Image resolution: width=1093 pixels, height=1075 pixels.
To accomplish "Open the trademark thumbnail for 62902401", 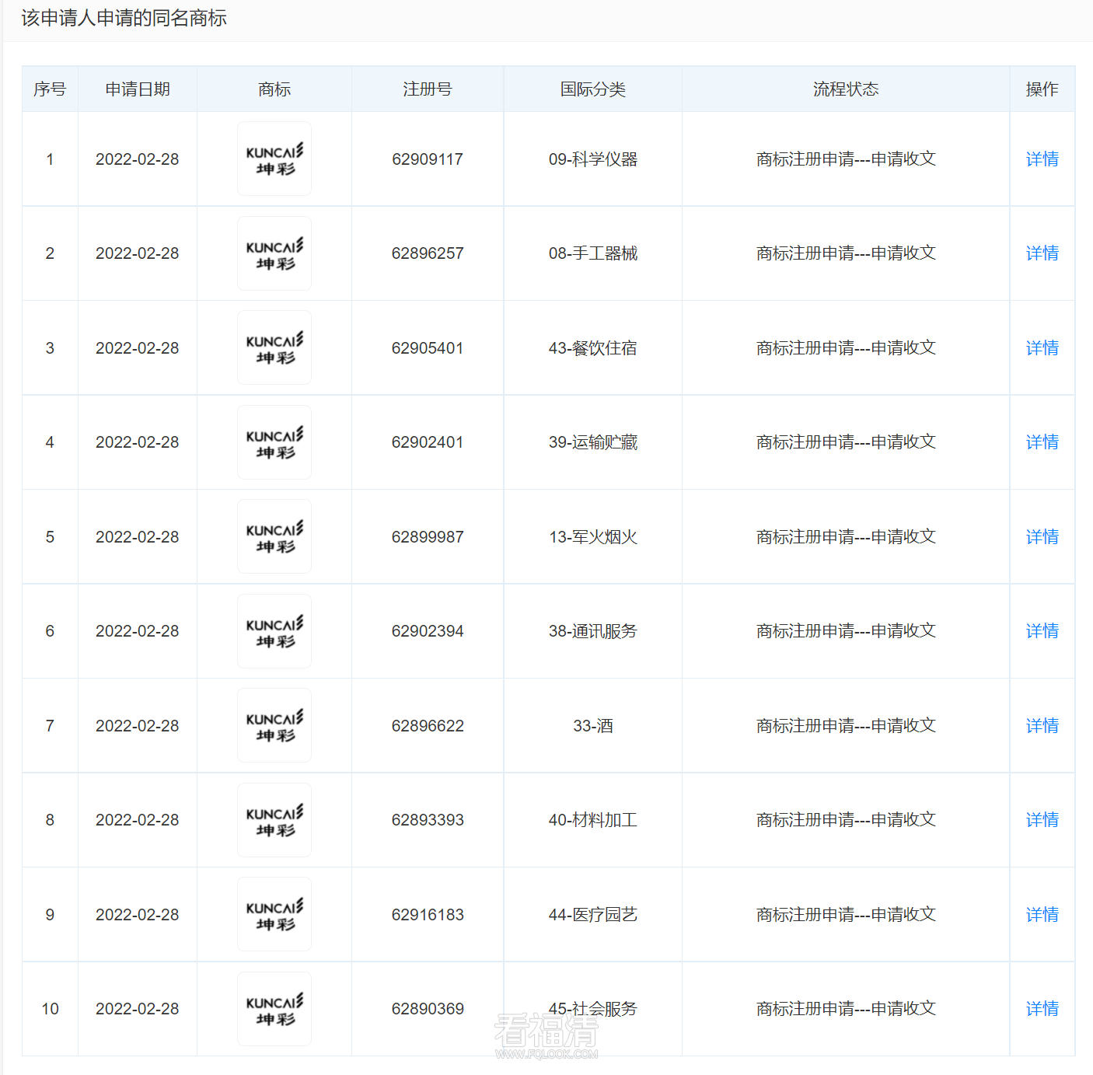I will click(x=274, y=442).
